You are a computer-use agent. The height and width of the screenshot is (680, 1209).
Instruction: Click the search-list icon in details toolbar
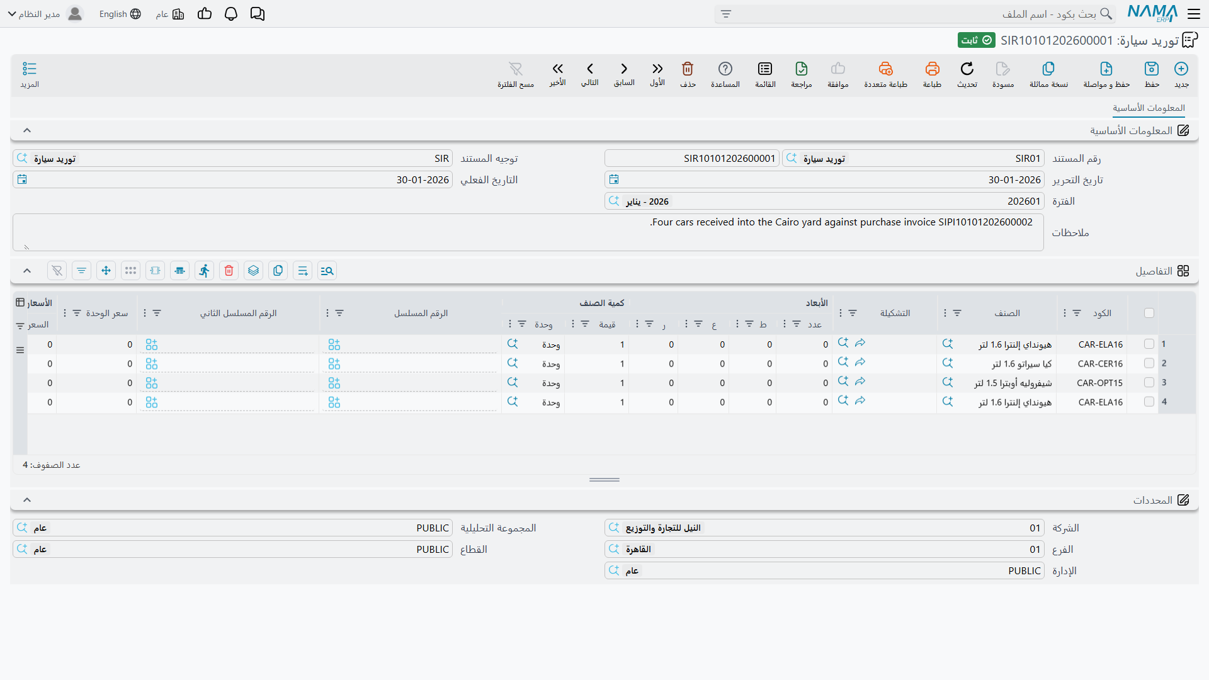pos(327,271)
